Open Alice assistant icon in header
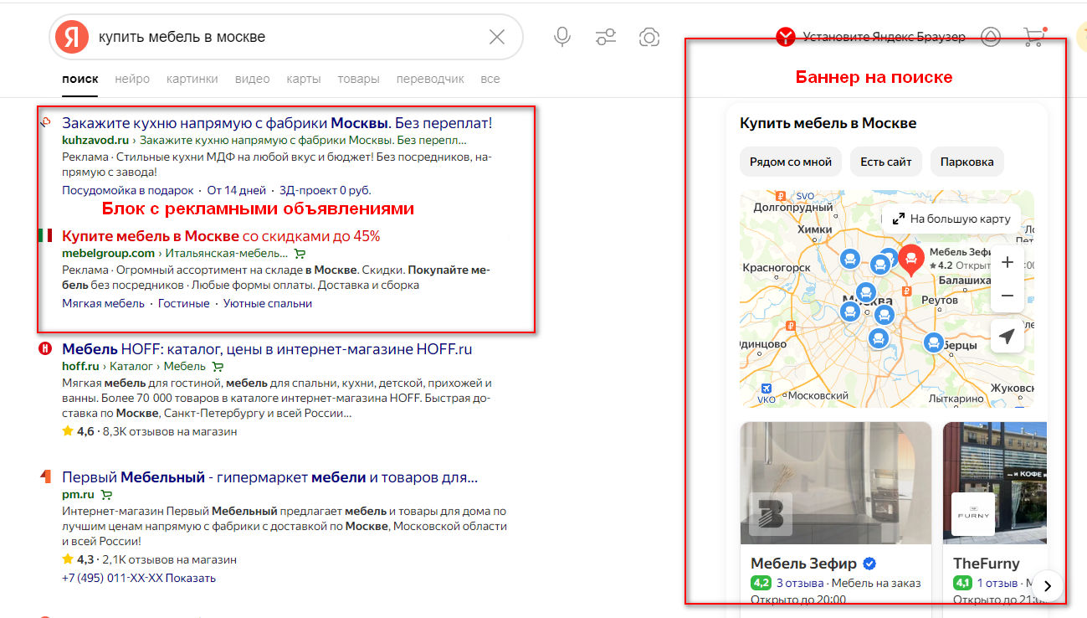This screenshot has width=1087, height=618. [x=991, y=37]
